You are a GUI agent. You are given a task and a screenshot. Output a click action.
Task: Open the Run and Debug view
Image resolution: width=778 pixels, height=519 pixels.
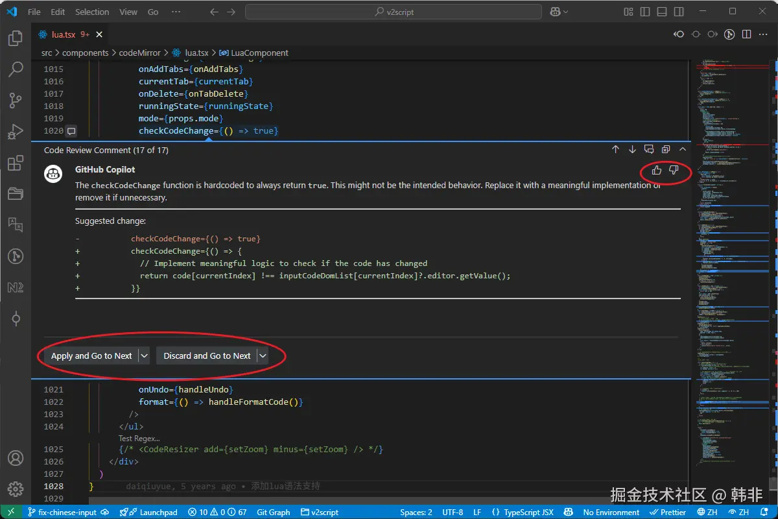(x=16, y=132)
